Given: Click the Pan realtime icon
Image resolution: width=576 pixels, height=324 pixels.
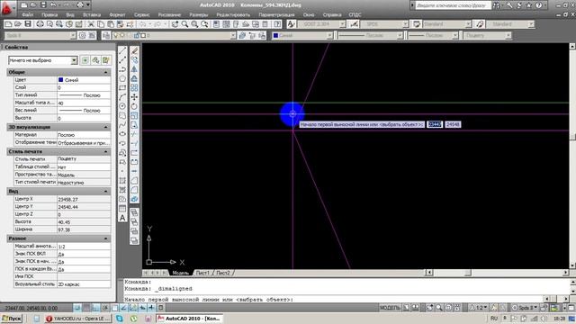Looking at the screenshot, I should click(175, 24).
